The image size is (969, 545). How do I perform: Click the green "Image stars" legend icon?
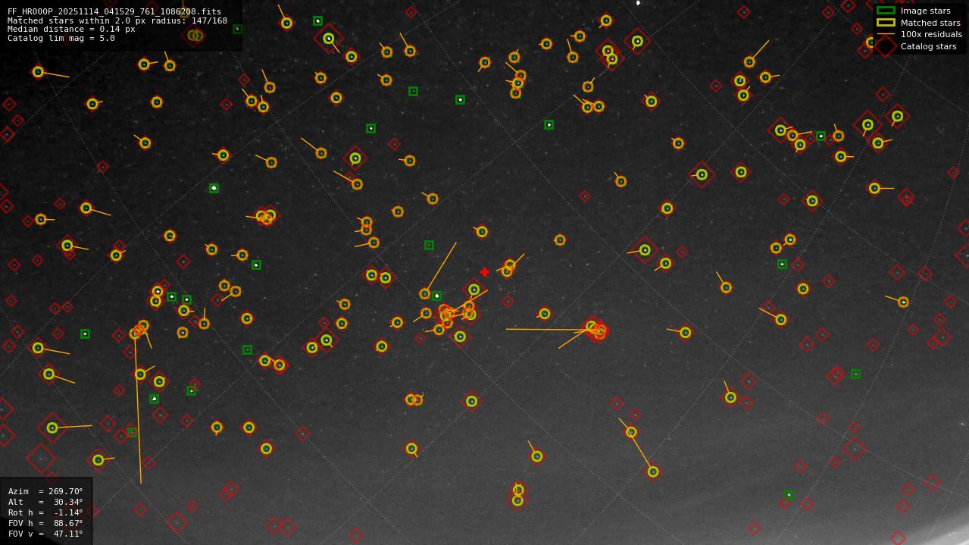click(x=885, y=11)
